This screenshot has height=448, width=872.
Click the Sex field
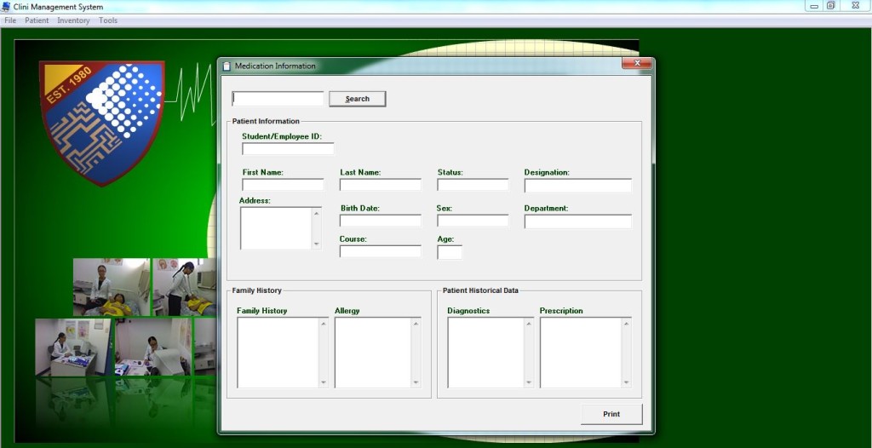click(x=473, y=221)
